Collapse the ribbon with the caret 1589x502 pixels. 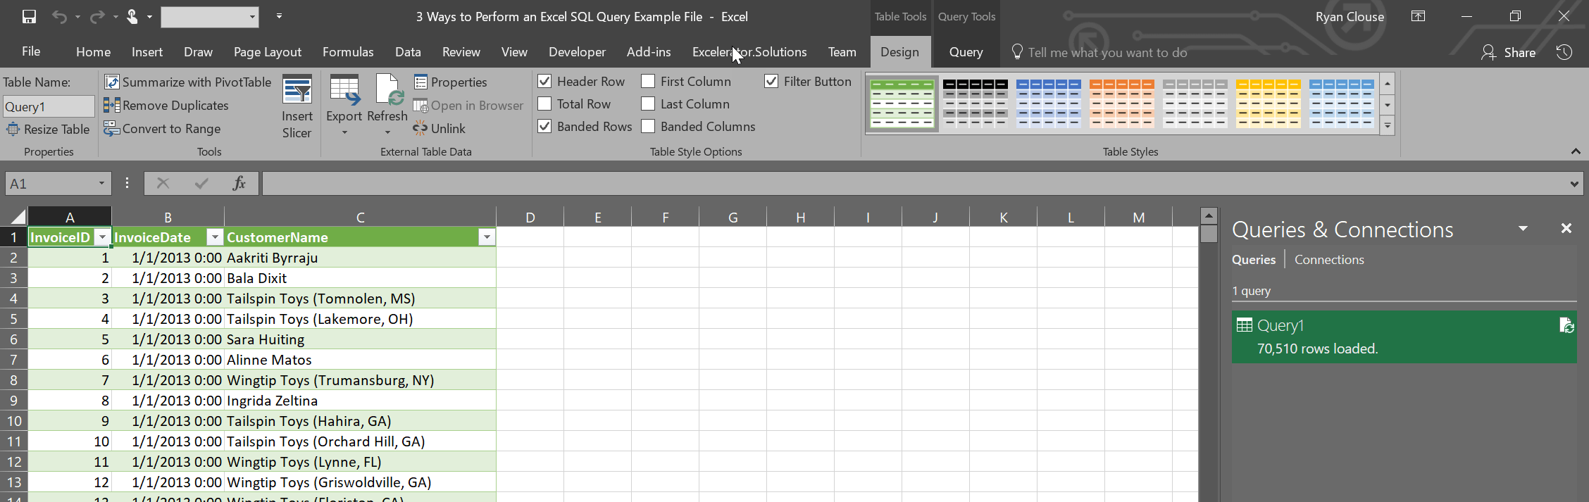[x=1576, y=151]
